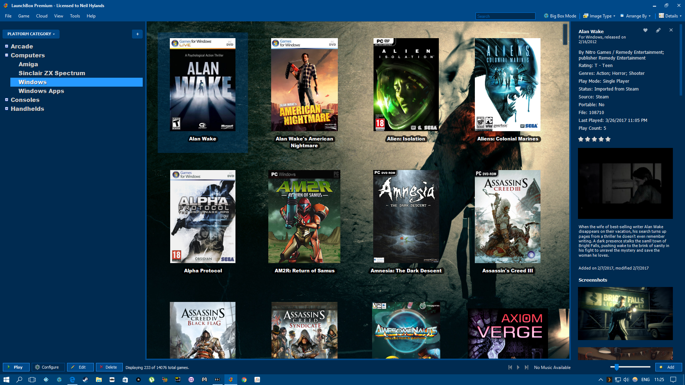Viewport: 685px width, 385px height.
Task: Close the Alan Wake details panel
Action: pos(671,30)
